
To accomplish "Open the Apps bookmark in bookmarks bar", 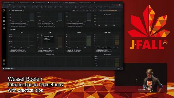I will [4, 7].
